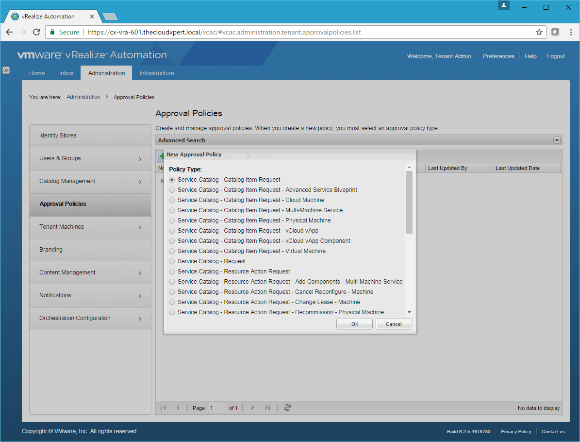580x442 pixels.
Task: Click the policy type list scrollbar thumb
Action: pyautogui.click(x=409, y=202)
